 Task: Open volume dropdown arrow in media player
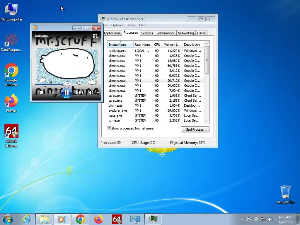click(98, 93)
